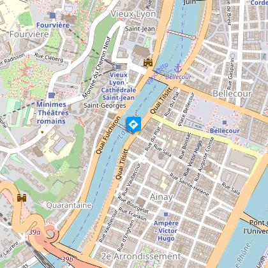Click the Vieux Lyon district label

(x=133, y=14)
